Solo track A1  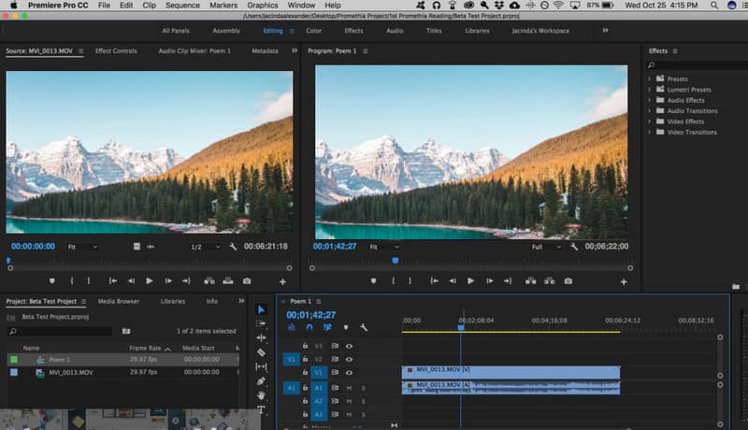coord(363,388)
